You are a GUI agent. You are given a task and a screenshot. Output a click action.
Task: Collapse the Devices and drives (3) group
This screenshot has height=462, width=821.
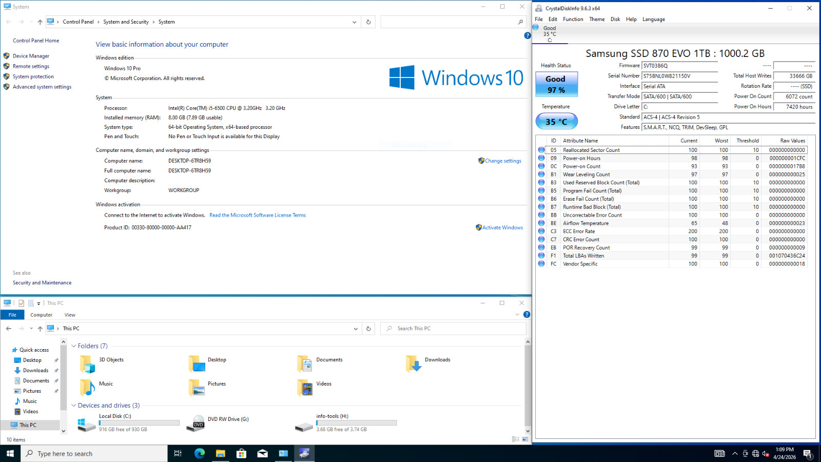click(x=74, y=406)
